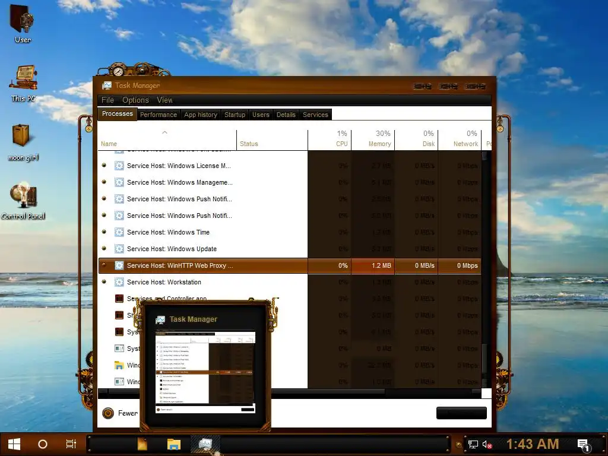
Task: Click icon of Services and Controller app
Action: click(119, 299)
